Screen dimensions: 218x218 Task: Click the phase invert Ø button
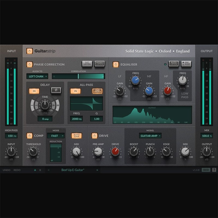pyautogui.click(x=56, y=90)
